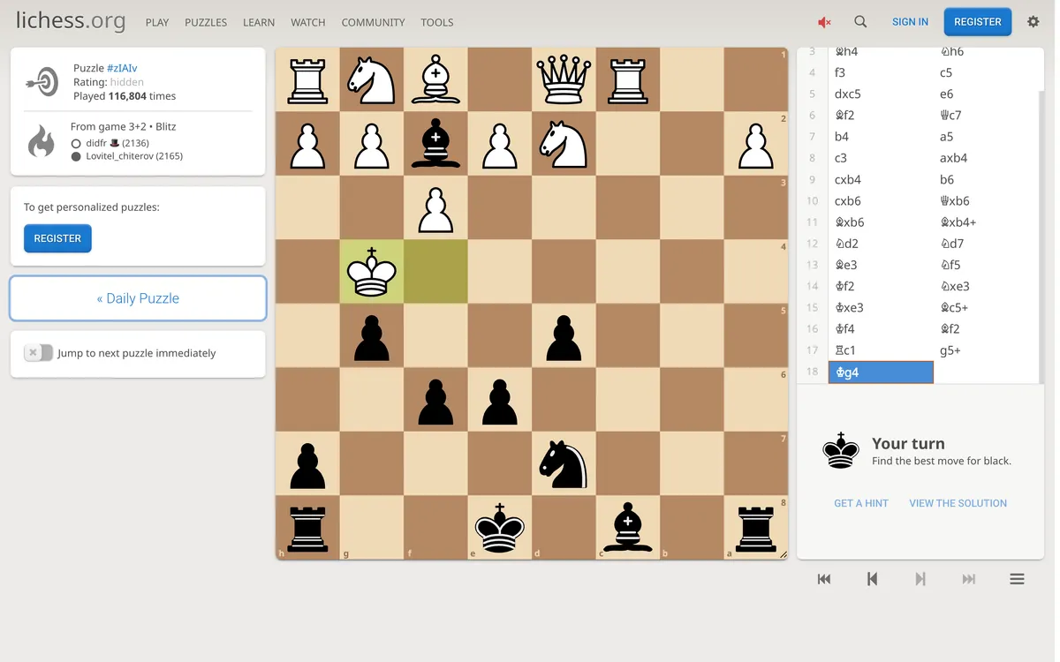Select current move 18 Kg4 in list
Screen dimensions: 1060x662
pos(881,372)
